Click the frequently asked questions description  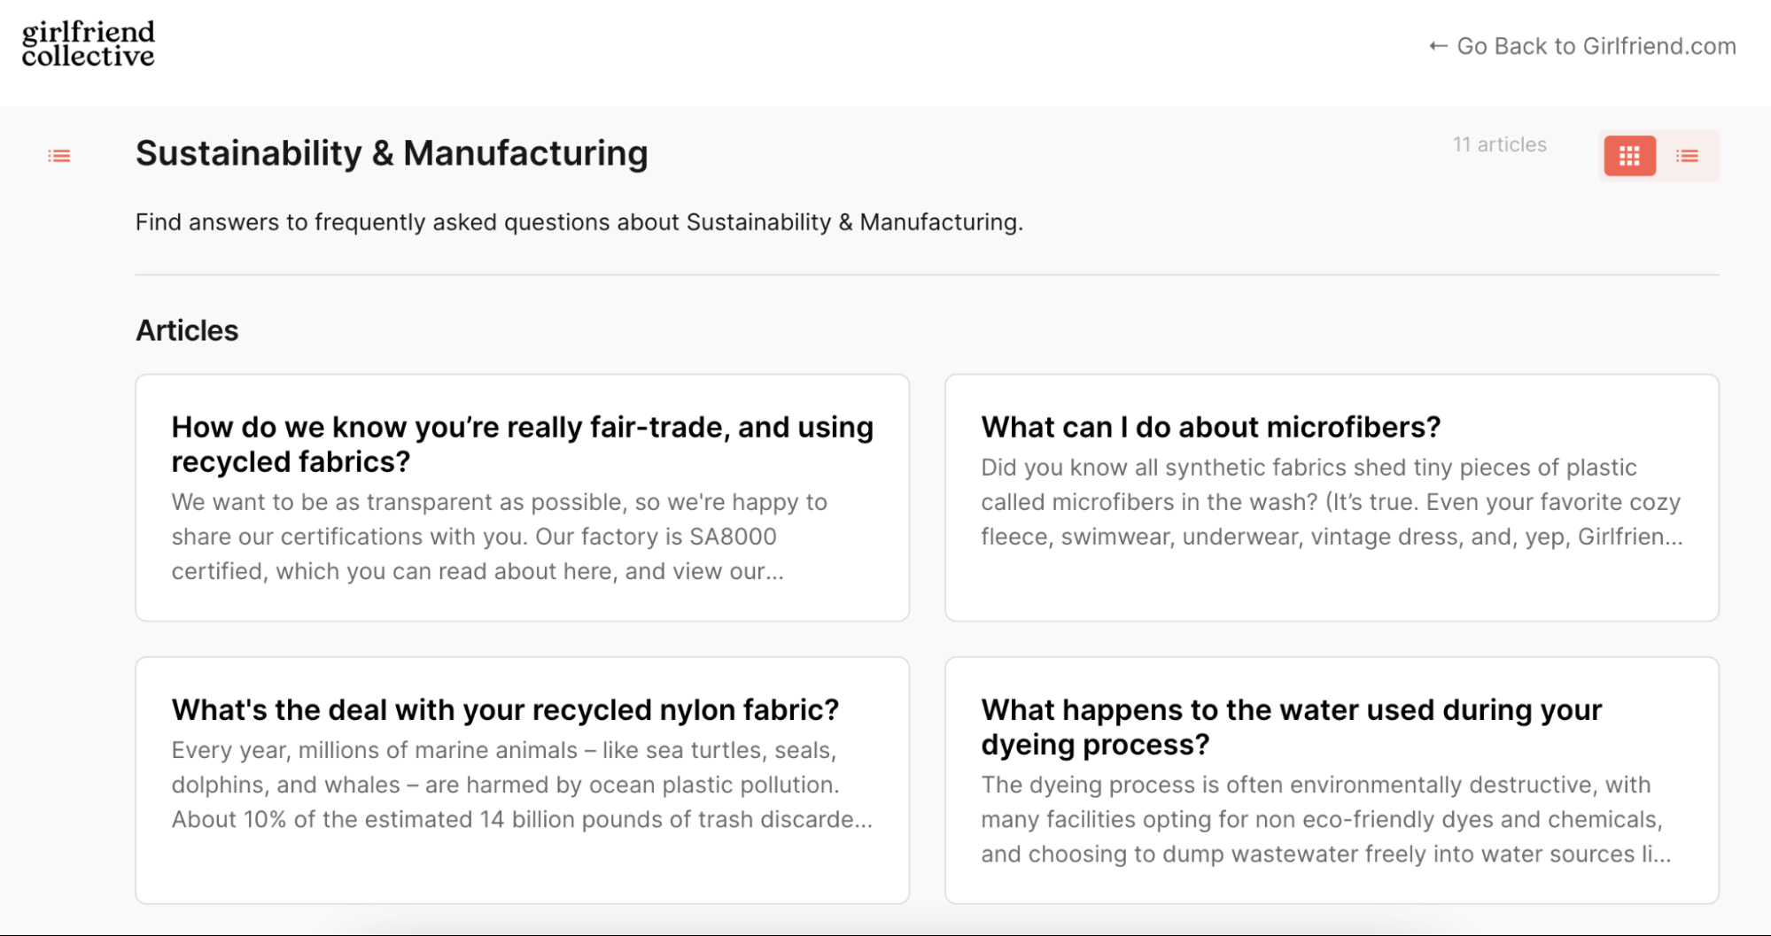(579, 221)
